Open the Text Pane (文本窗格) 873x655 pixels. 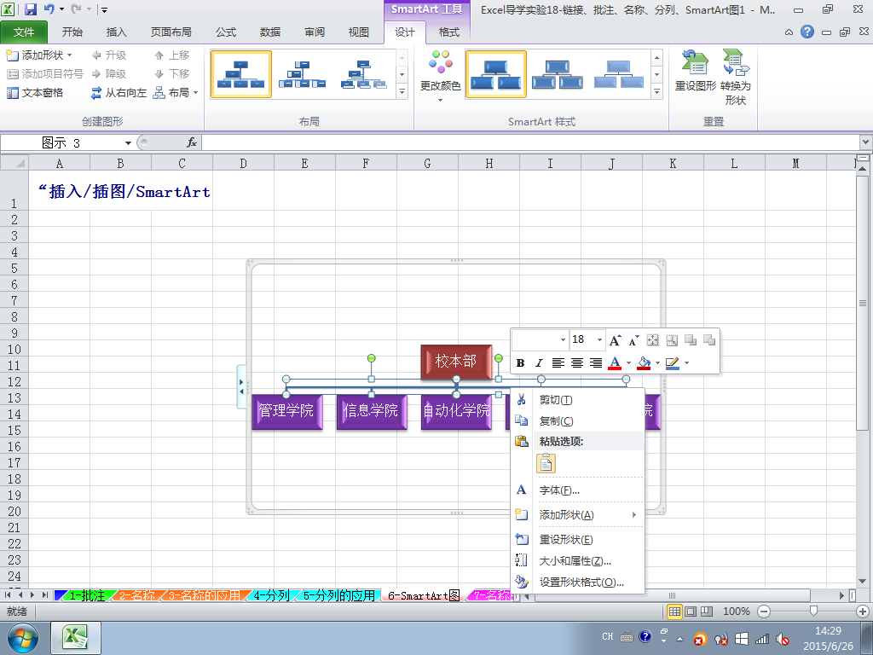pos(34,92)
